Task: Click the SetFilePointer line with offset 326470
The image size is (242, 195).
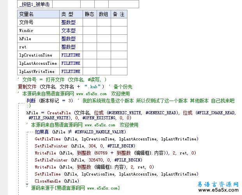Action: pos(88,160)
